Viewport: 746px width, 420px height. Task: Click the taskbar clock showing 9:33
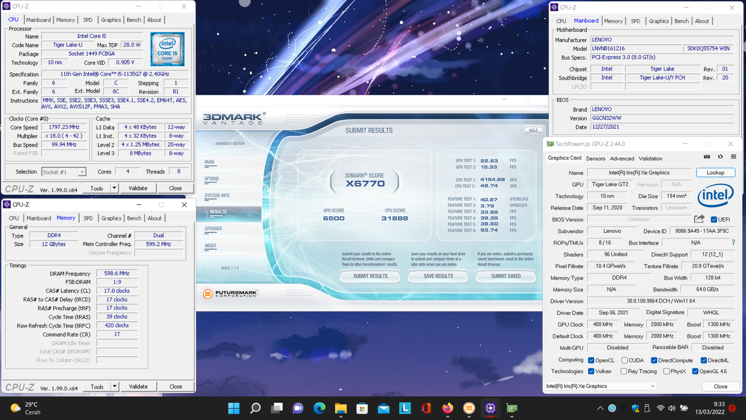[x=710, y=408]
